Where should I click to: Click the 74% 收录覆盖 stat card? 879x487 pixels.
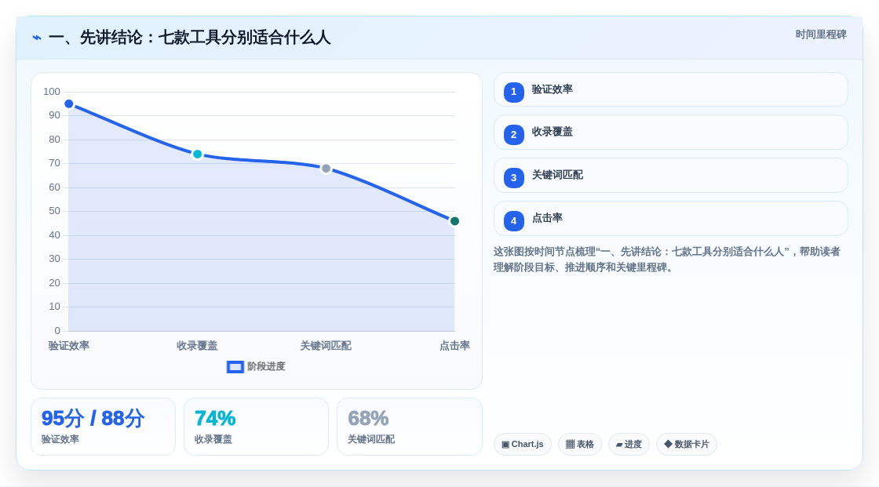click(x=256, y=427)
